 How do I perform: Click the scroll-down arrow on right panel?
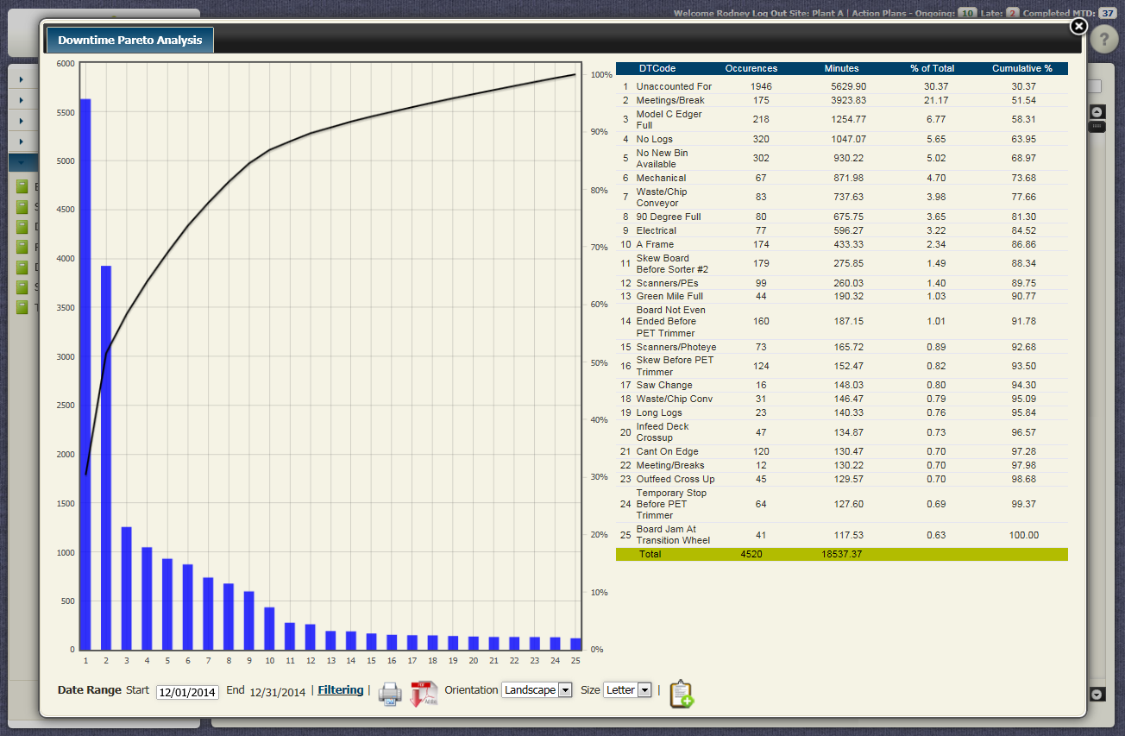pos(1097,694)
